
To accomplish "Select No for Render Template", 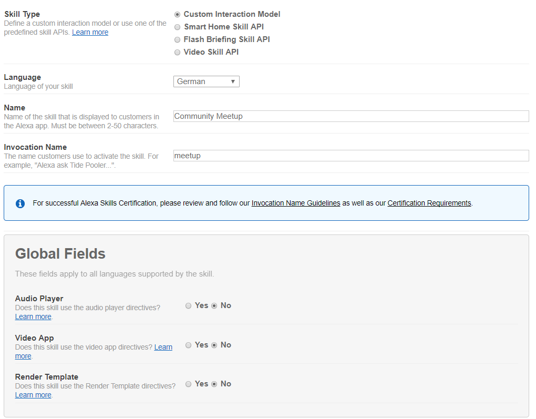I will pos(214,384).
